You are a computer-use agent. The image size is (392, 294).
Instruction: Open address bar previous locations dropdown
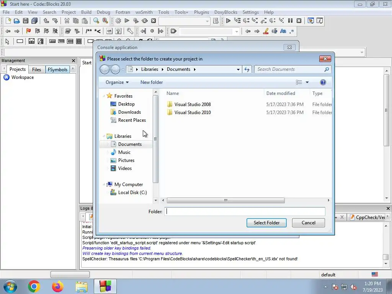(x=238, y=70)
